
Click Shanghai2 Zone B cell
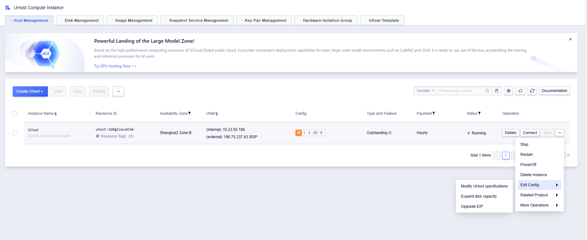pyautogui.click(x=175, y=133)
